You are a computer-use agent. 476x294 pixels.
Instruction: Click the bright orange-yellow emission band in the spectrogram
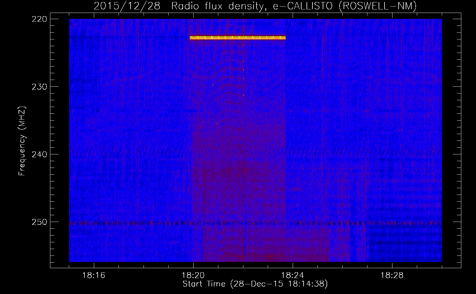(238, 38)
